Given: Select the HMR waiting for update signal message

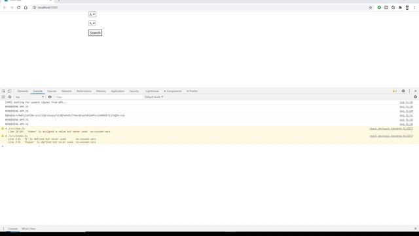Looking at the screenshot, I should coord(36,102).
